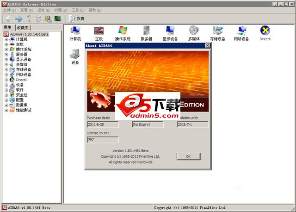Screen dimensions: 296x212
Task: Open the 查看 menu
Action: coord(26,10)
